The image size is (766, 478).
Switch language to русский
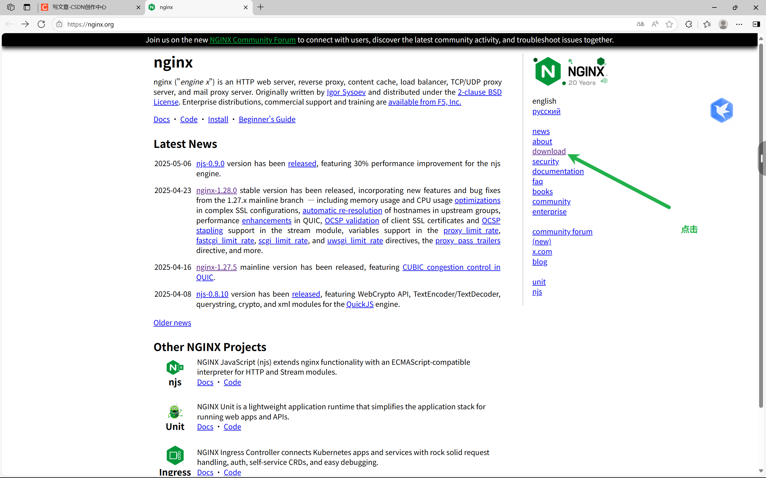pyautogui.click(x=546, y=111)
